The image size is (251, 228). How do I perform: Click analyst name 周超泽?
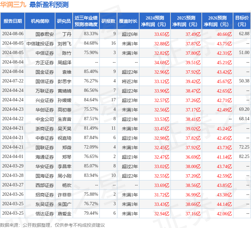(x=65, y=63)
